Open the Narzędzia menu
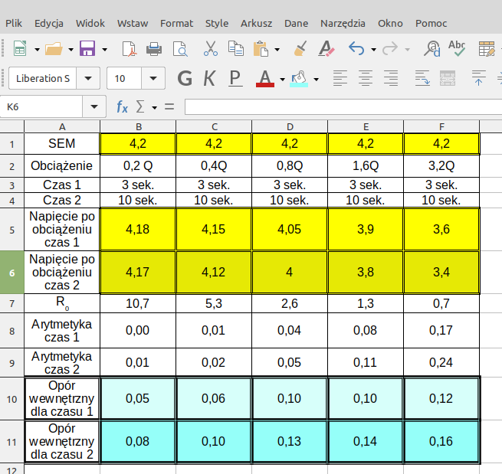Image resolution: width=502 pixels, height=474 pixels. 343,23
